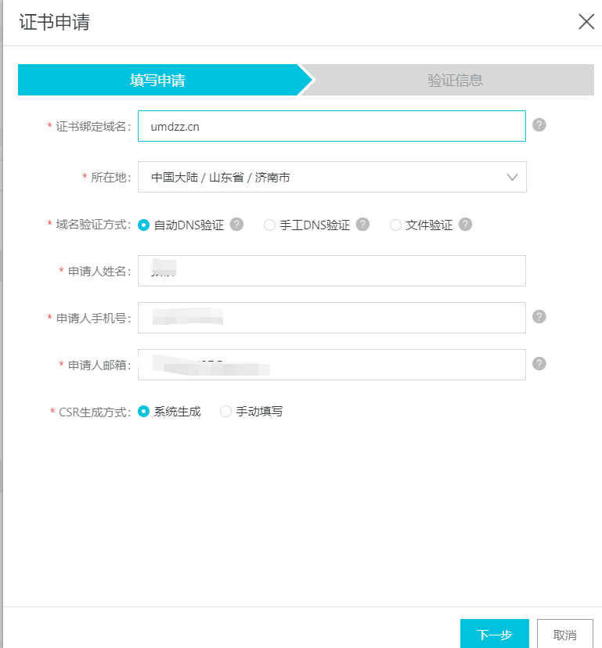Click help icon next to 手工DNS验证
602x648 pixels.
pyautogui.click(x=362, y=225)
